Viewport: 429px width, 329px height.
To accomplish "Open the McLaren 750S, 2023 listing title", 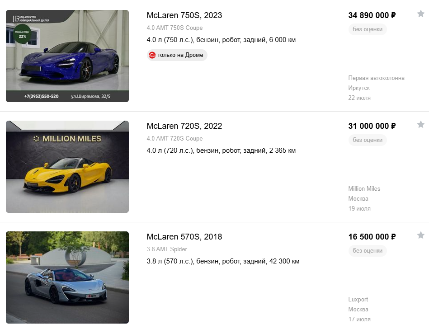I will click(184, 15).
